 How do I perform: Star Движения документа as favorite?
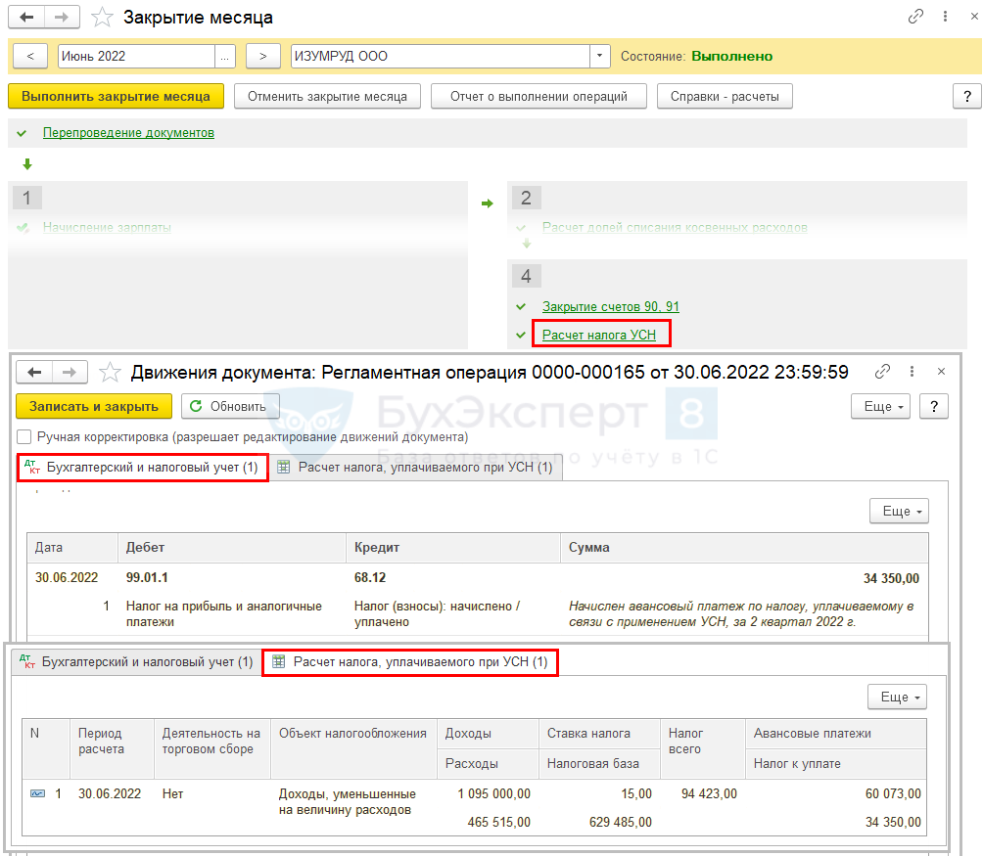pos(110,373)
